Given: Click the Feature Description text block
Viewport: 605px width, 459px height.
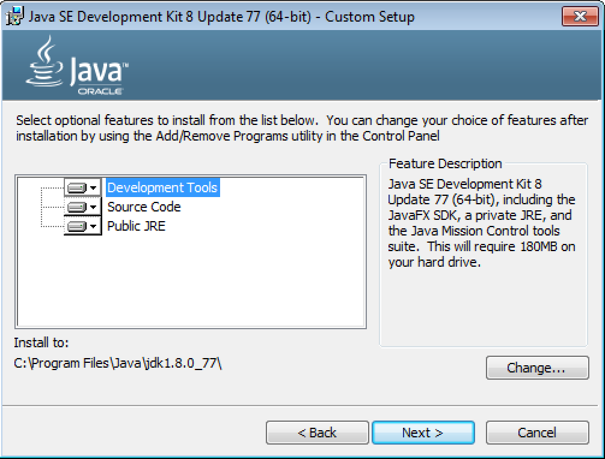Looking at the screenshot, I should (x=482, y=223).
